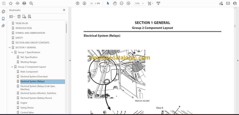Add a new bookmark icon
The image size is (239, 115).
pos(24,17)
